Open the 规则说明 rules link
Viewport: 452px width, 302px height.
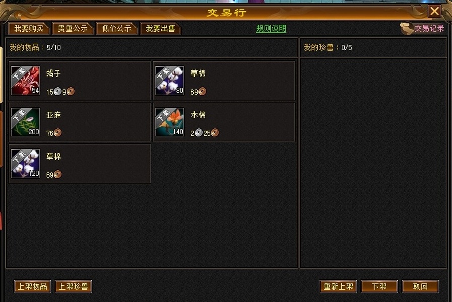tap(271, 29)
